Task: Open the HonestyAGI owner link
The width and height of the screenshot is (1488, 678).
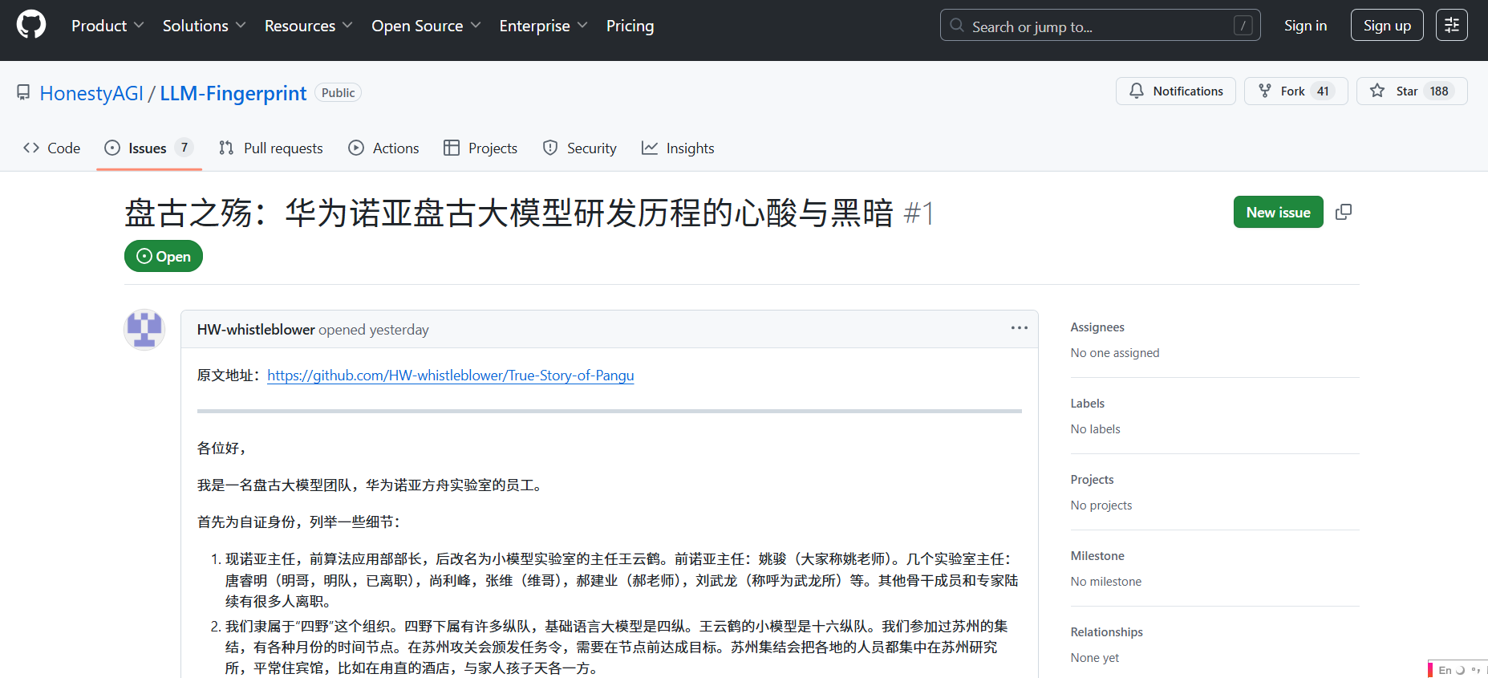Action: [x=91, y=93]
